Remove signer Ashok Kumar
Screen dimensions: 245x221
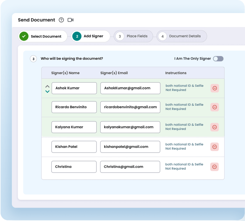(215, 88)
